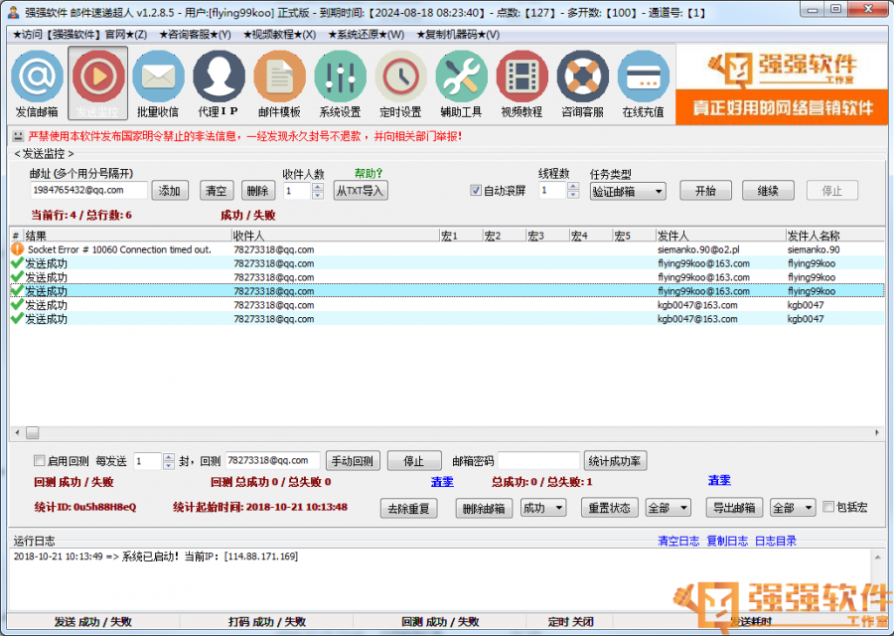Click the 删除邮箱 button

point(484,508)
